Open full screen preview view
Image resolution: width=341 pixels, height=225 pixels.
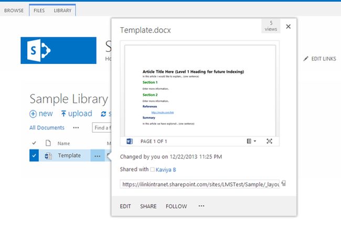point(270,141)
